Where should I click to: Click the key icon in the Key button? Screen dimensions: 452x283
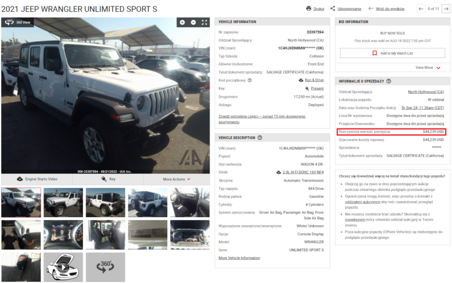(104, 179)
